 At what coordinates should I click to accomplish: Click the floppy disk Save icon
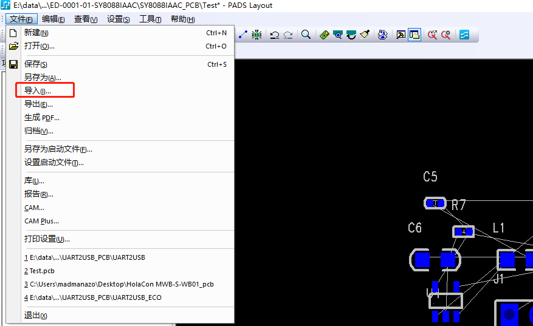[13, 64]
